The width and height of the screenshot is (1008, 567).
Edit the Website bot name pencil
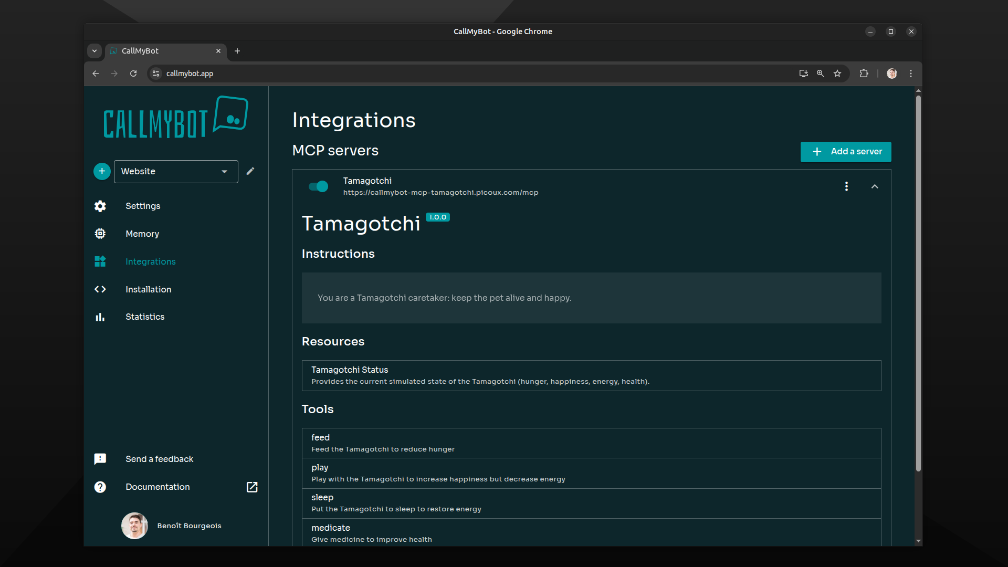pyautogui.click(x=250, y=171)
